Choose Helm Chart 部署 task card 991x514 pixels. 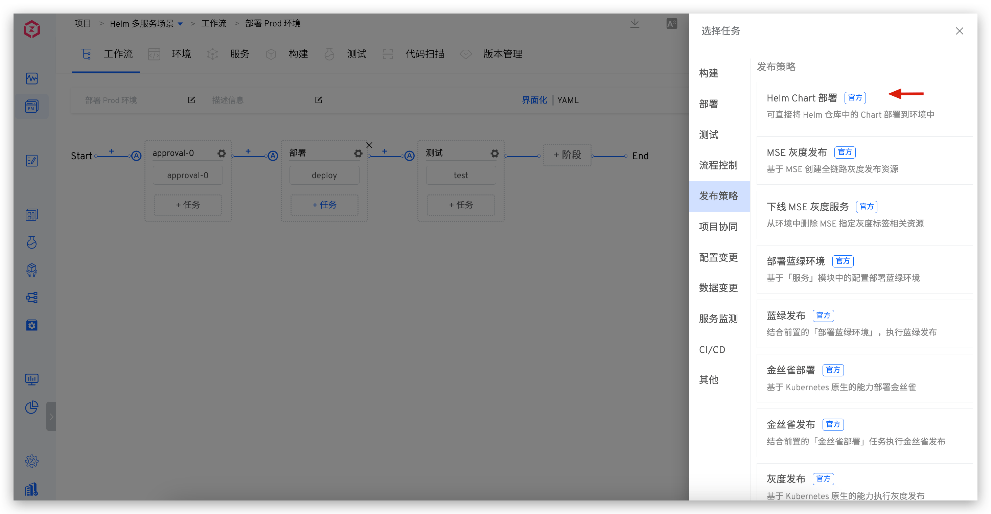864,106
